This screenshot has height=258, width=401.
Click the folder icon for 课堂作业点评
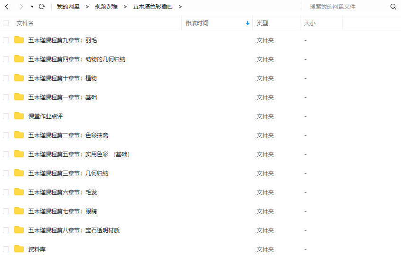click(19, 116)
